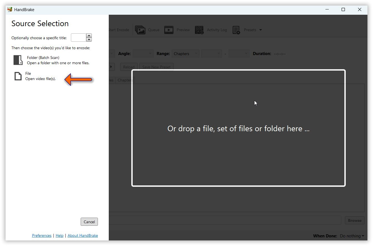
Task: Switch to the Chapters tab
Action: pos(125,80)
